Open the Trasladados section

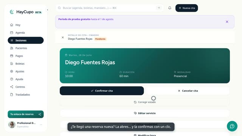26,94
